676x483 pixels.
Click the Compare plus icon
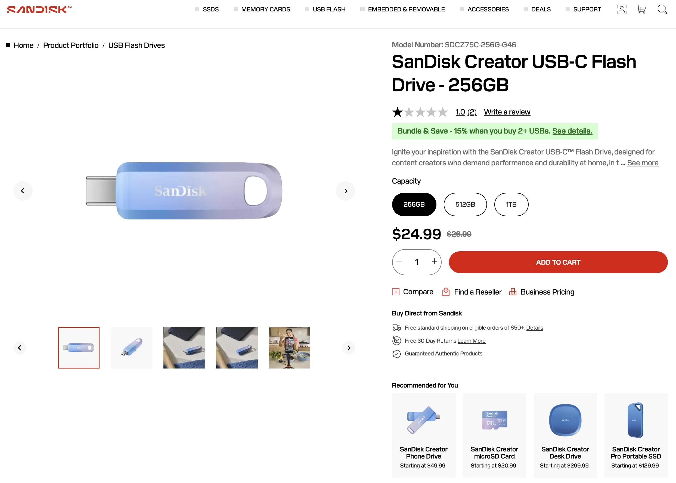[396, 292]
